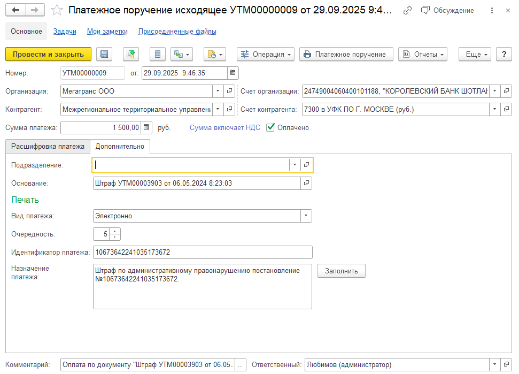Switch to Расшифровка платежа tab
Viewport: 519px width, 374px height.
click(x=48, y=146)
